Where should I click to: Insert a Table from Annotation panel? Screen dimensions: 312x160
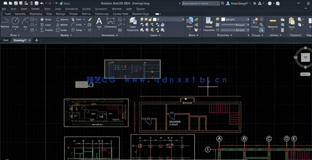120,30
